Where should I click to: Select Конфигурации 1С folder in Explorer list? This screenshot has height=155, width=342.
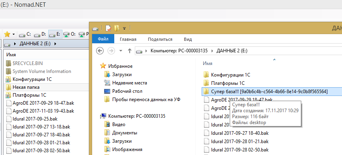click(231, 75)
